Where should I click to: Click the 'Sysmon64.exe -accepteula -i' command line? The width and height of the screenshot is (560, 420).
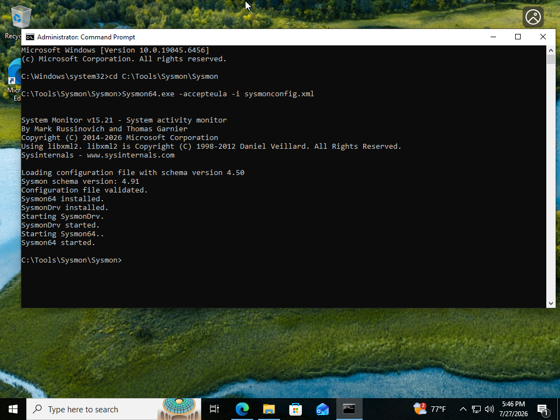[x=167, y=94]
